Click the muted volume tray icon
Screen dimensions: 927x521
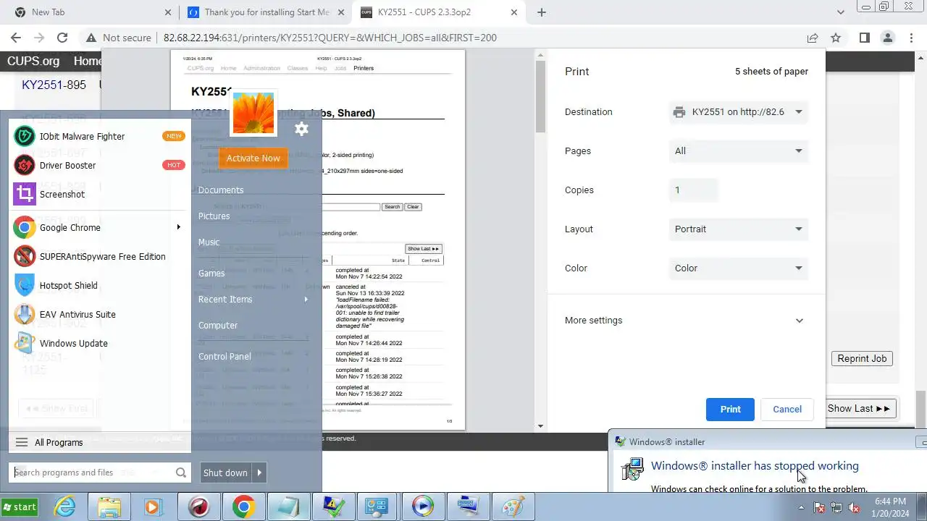point(854,507)
